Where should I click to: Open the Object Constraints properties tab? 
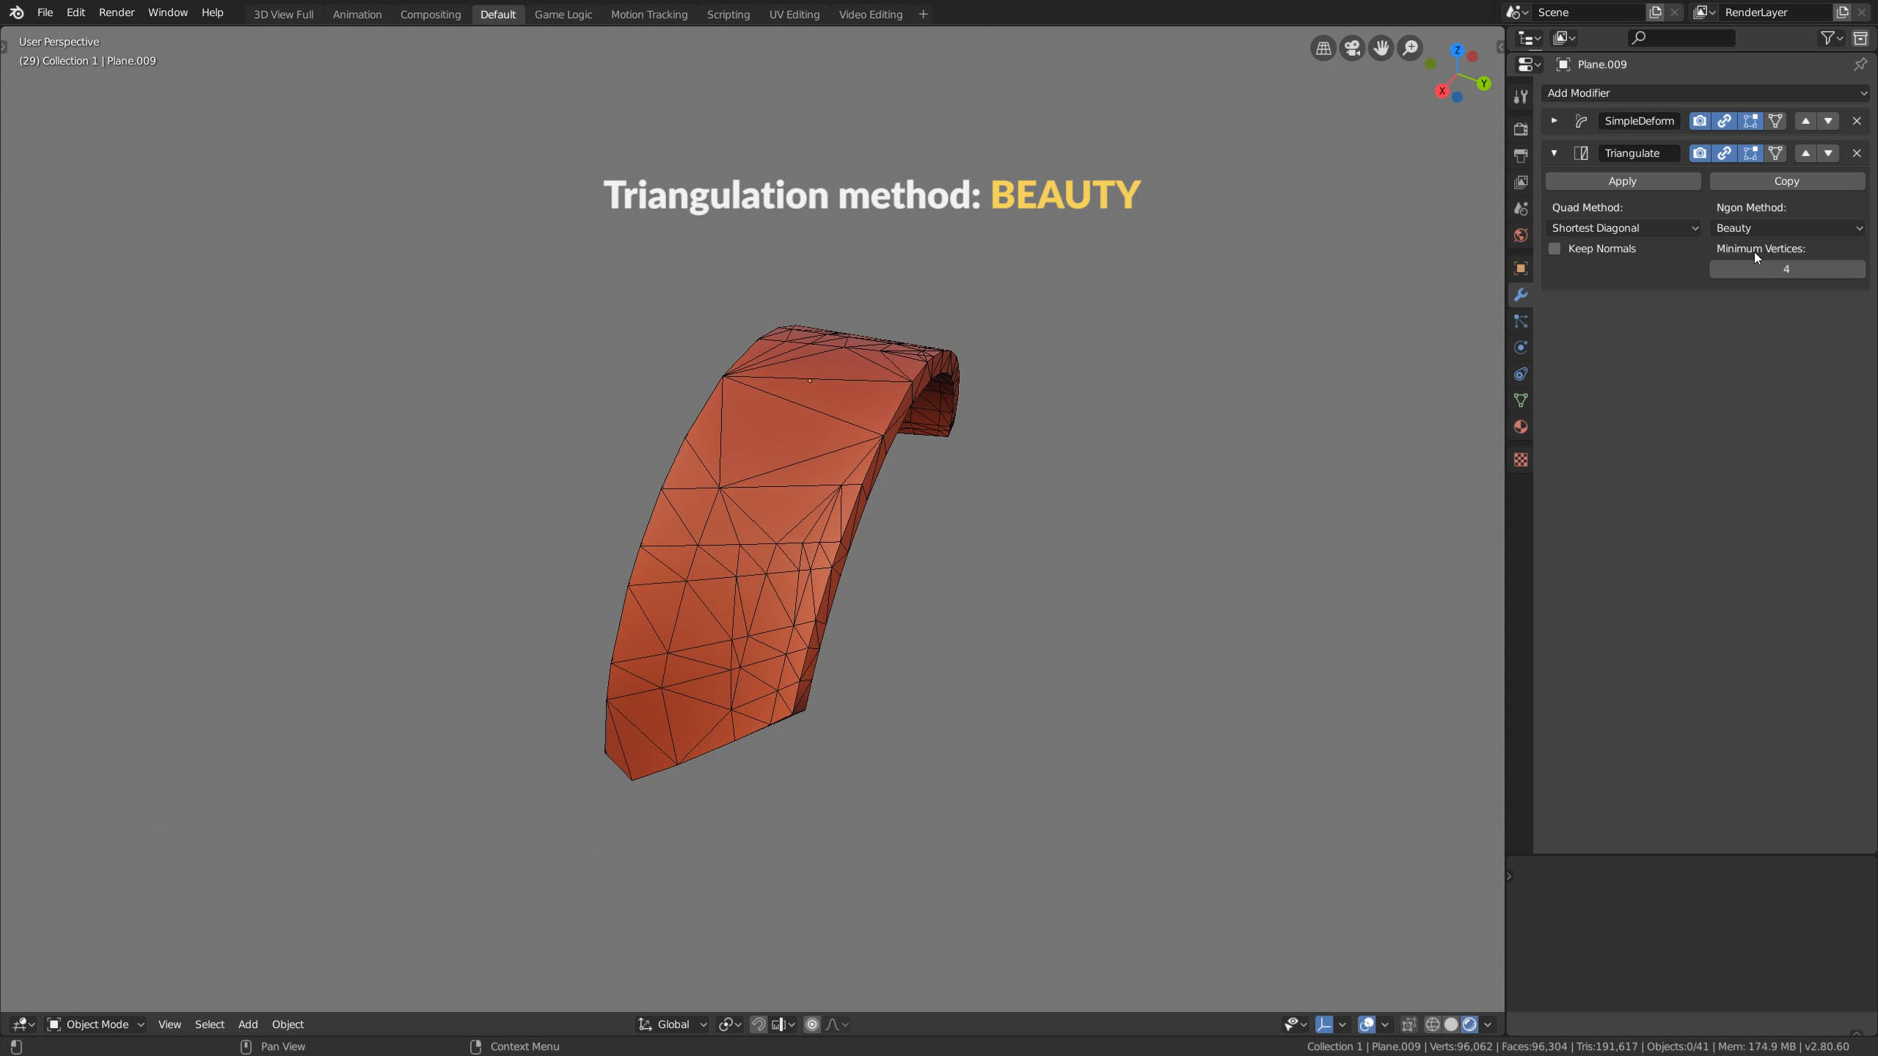click(1521, 374)
